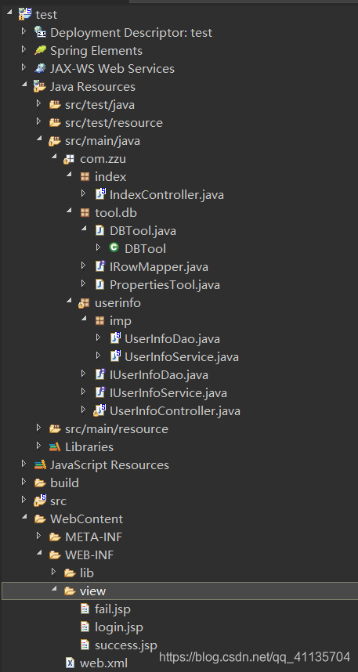Image resolution: width=358 pixels, height=672 pixels.
Task: Click the JavaScript Resources icon
Action: pos(40,464)
